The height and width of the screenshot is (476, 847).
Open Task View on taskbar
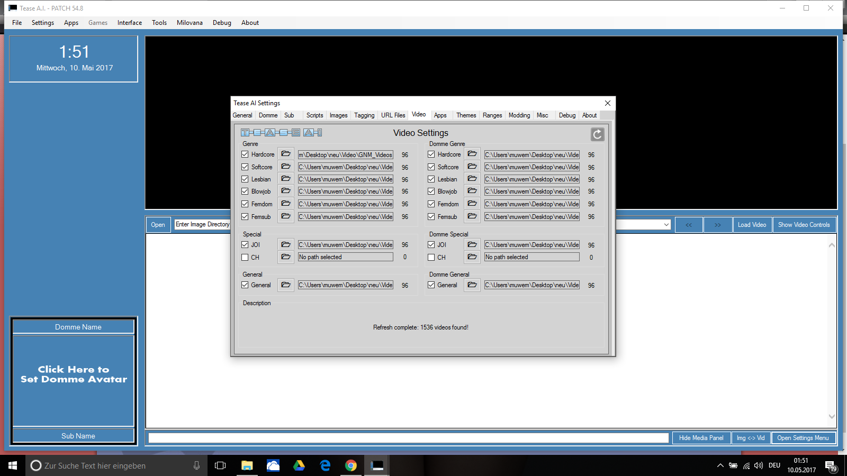tap(220, 465)
